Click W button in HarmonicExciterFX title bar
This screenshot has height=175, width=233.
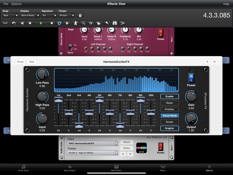pyautogui.click(x=214, y=62)
